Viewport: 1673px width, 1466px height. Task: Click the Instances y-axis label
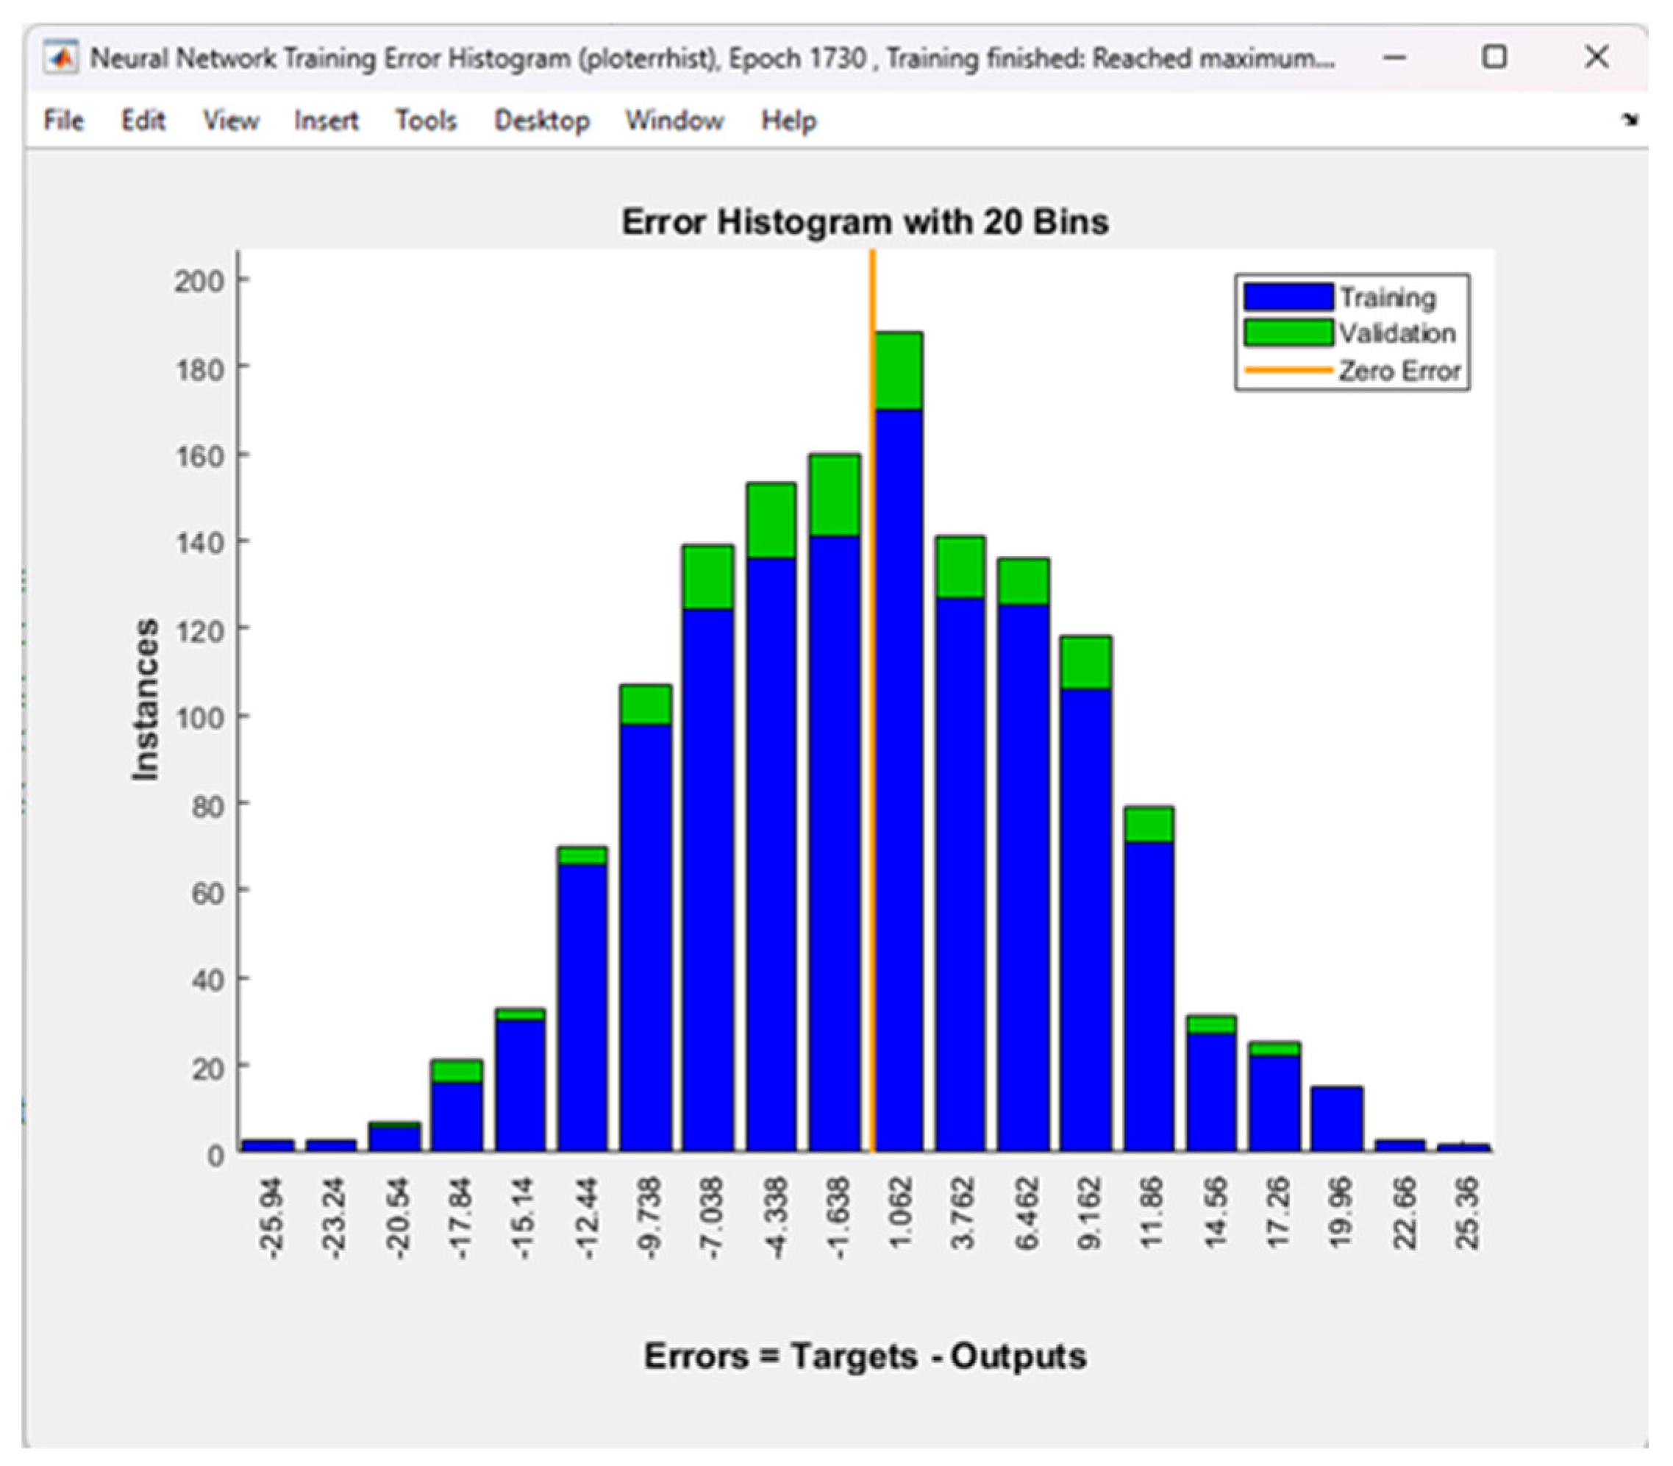145,700
